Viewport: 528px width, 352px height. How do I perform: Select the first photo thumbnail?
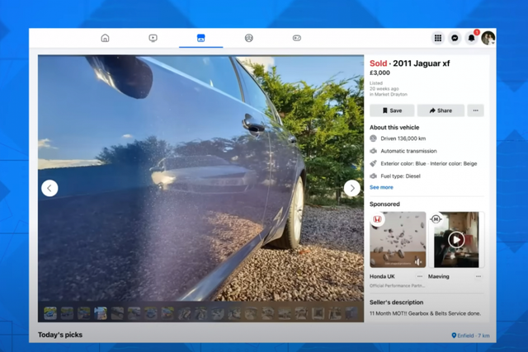coord(50,313)
